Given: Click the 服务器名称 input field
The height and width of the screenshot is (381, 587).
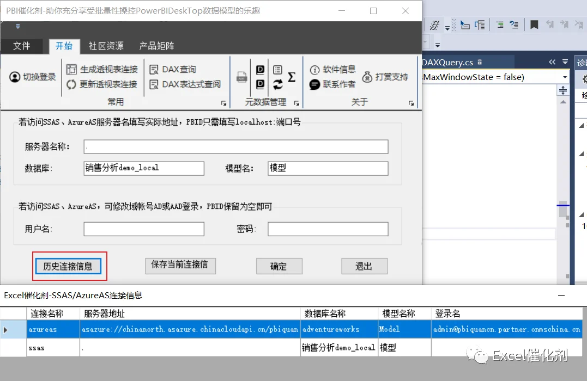Looking at the screenshot, I should click(x=236, y=146).
